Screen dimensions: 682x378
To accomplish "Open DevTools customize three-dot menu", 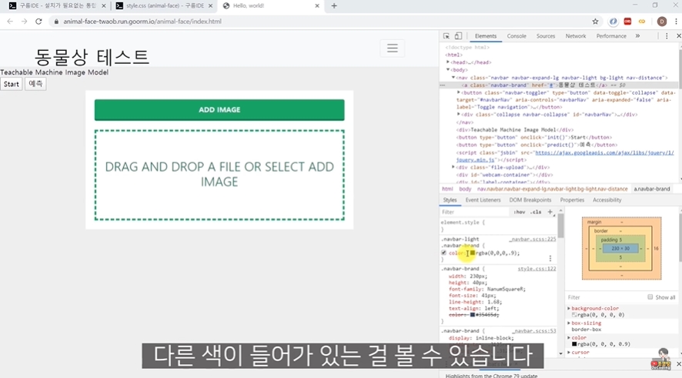I will [667, 36].
